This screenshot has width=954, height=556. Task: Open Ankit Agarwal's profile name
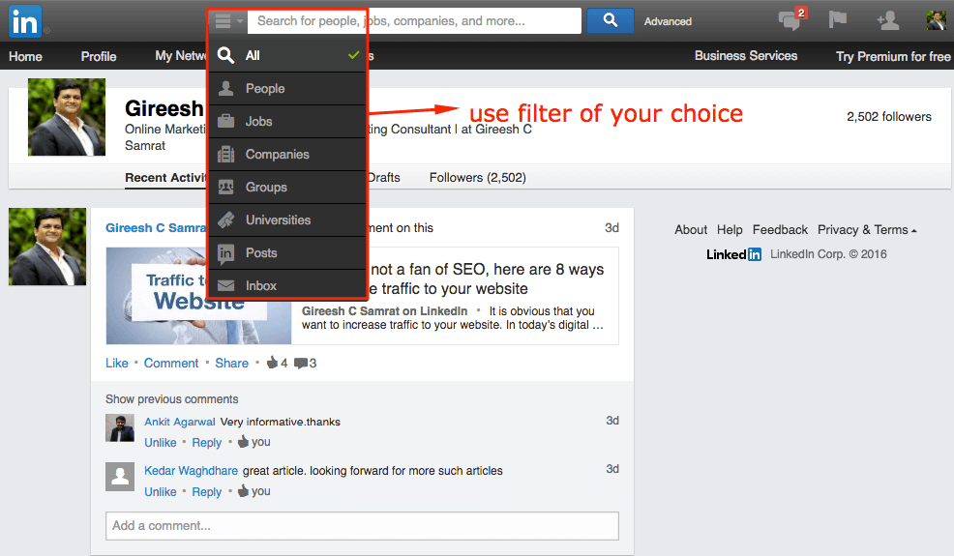[180, 422]
